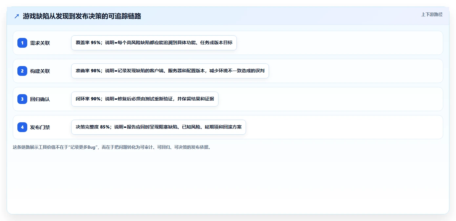Open the 决策完整度 85% description box
This screenshot has width=456, height=221.
pyautogui.click(x=158, y=127)
